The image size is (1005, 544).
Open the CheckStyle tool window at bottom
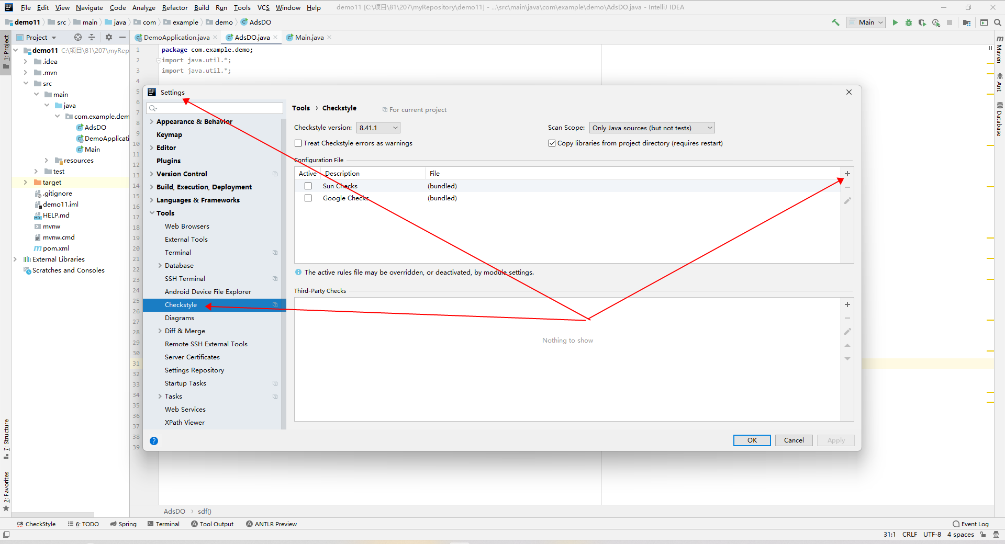36,524
